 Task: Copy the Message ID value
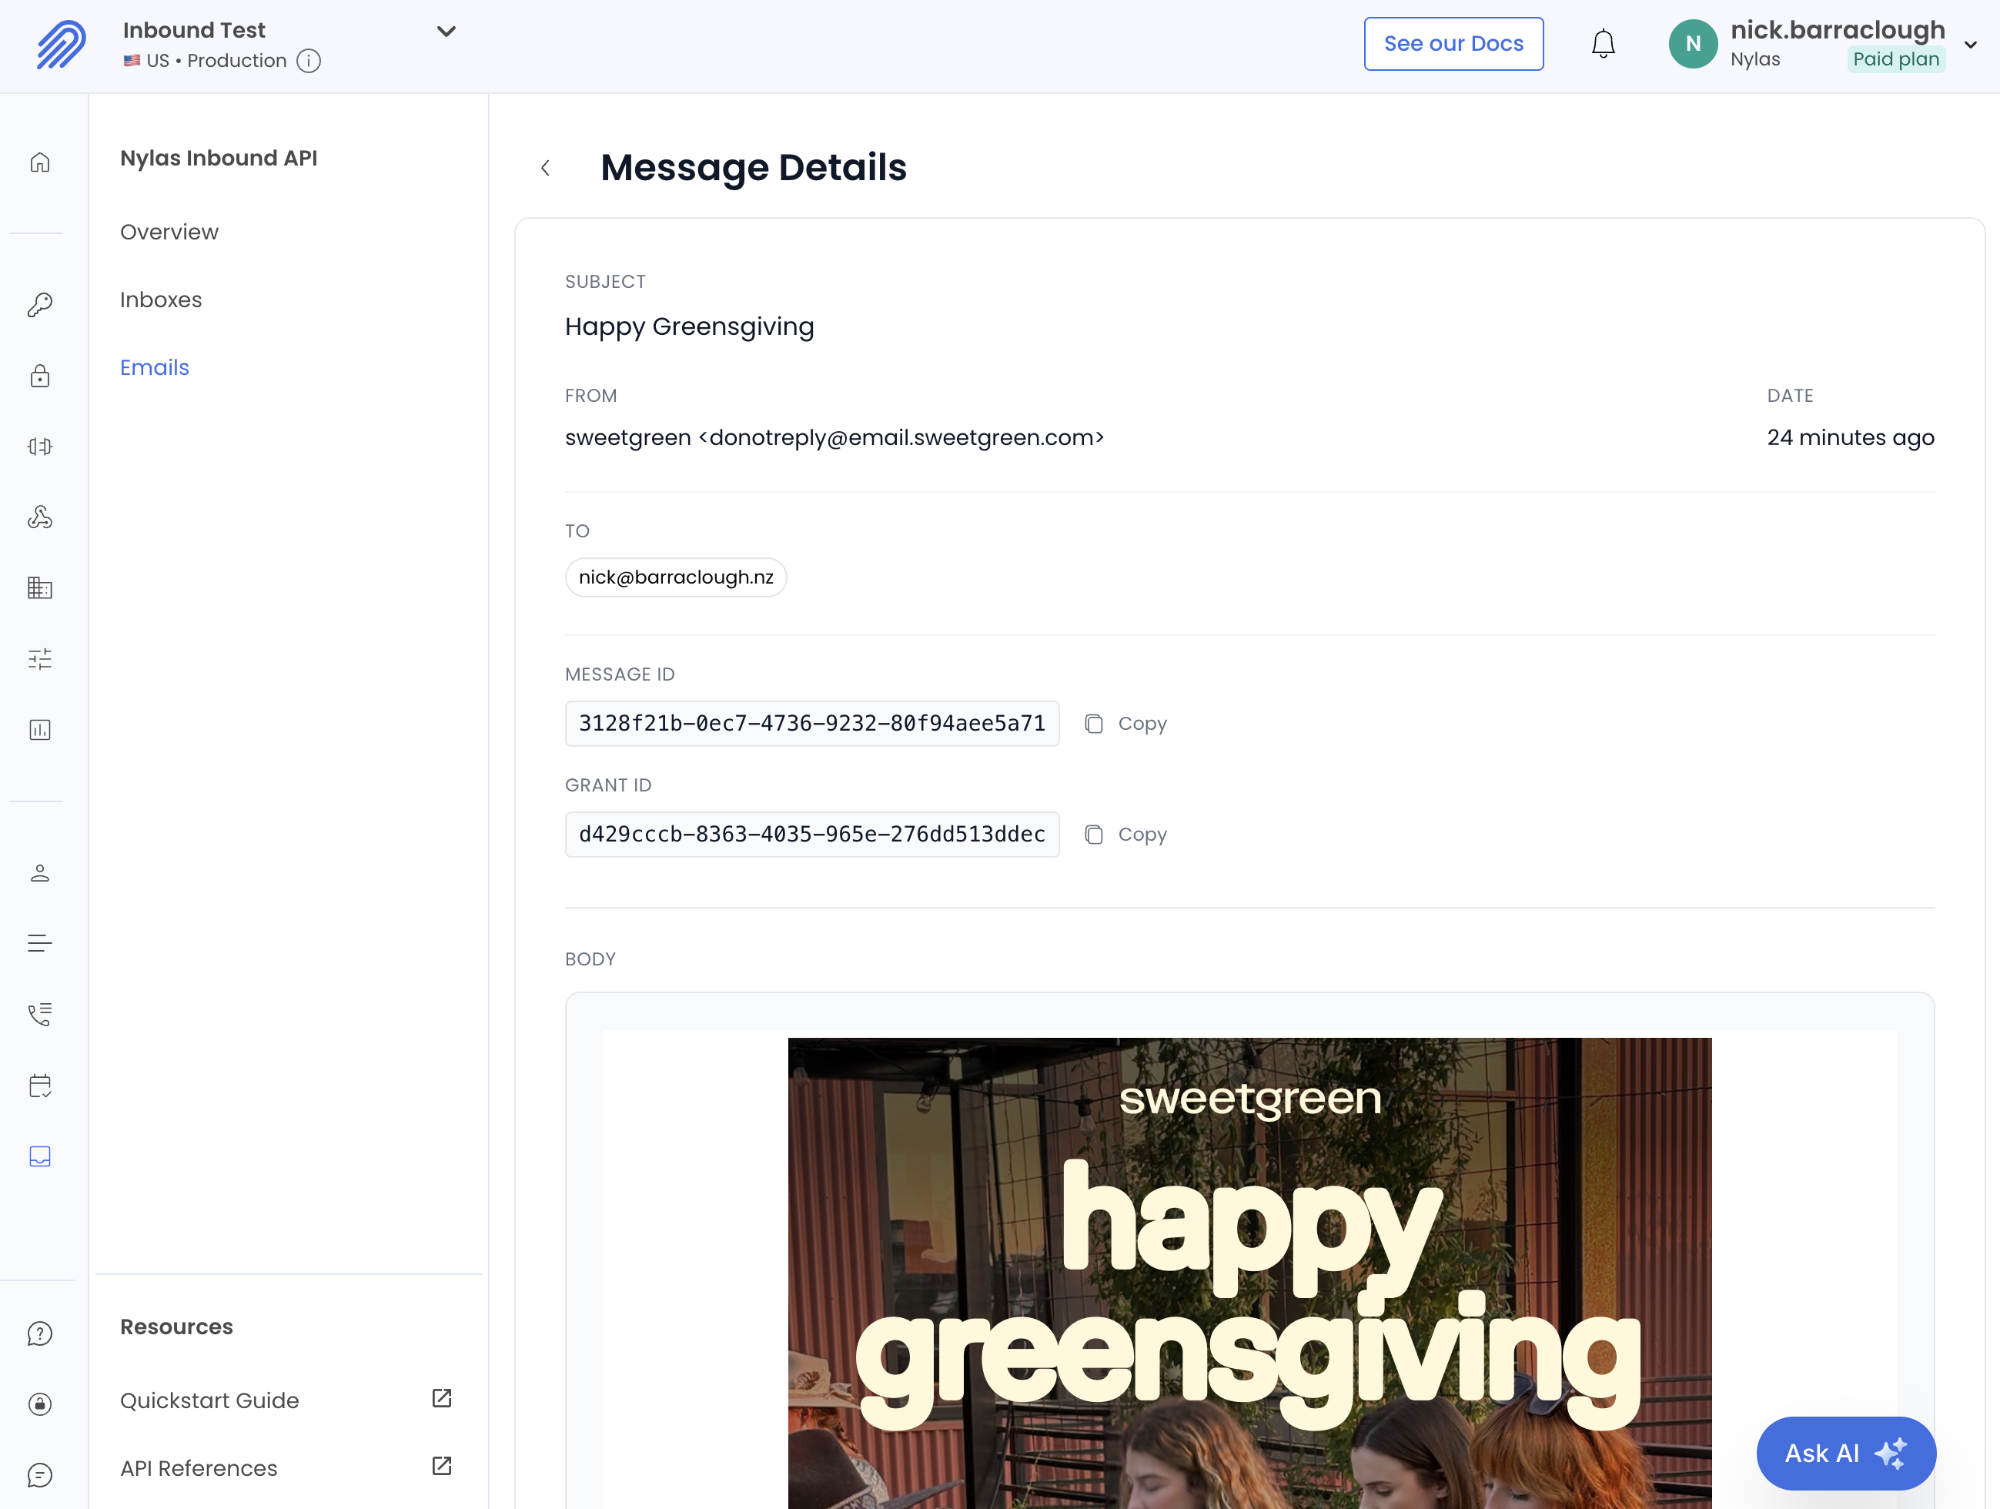click(x=1125, y=723)
